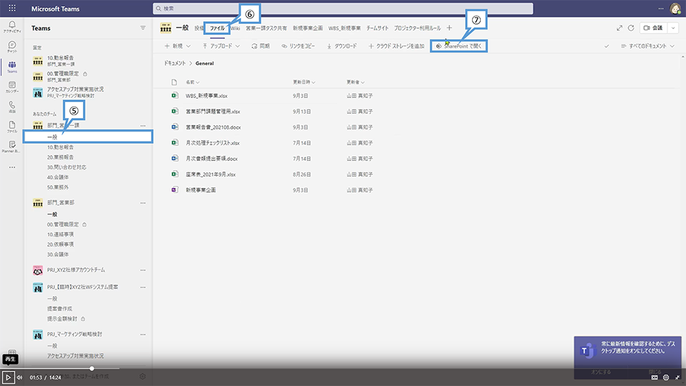The height and width of the screenshot is (386, 686).
Task: Open the profile avatar menu
Action: click(675, 8)
